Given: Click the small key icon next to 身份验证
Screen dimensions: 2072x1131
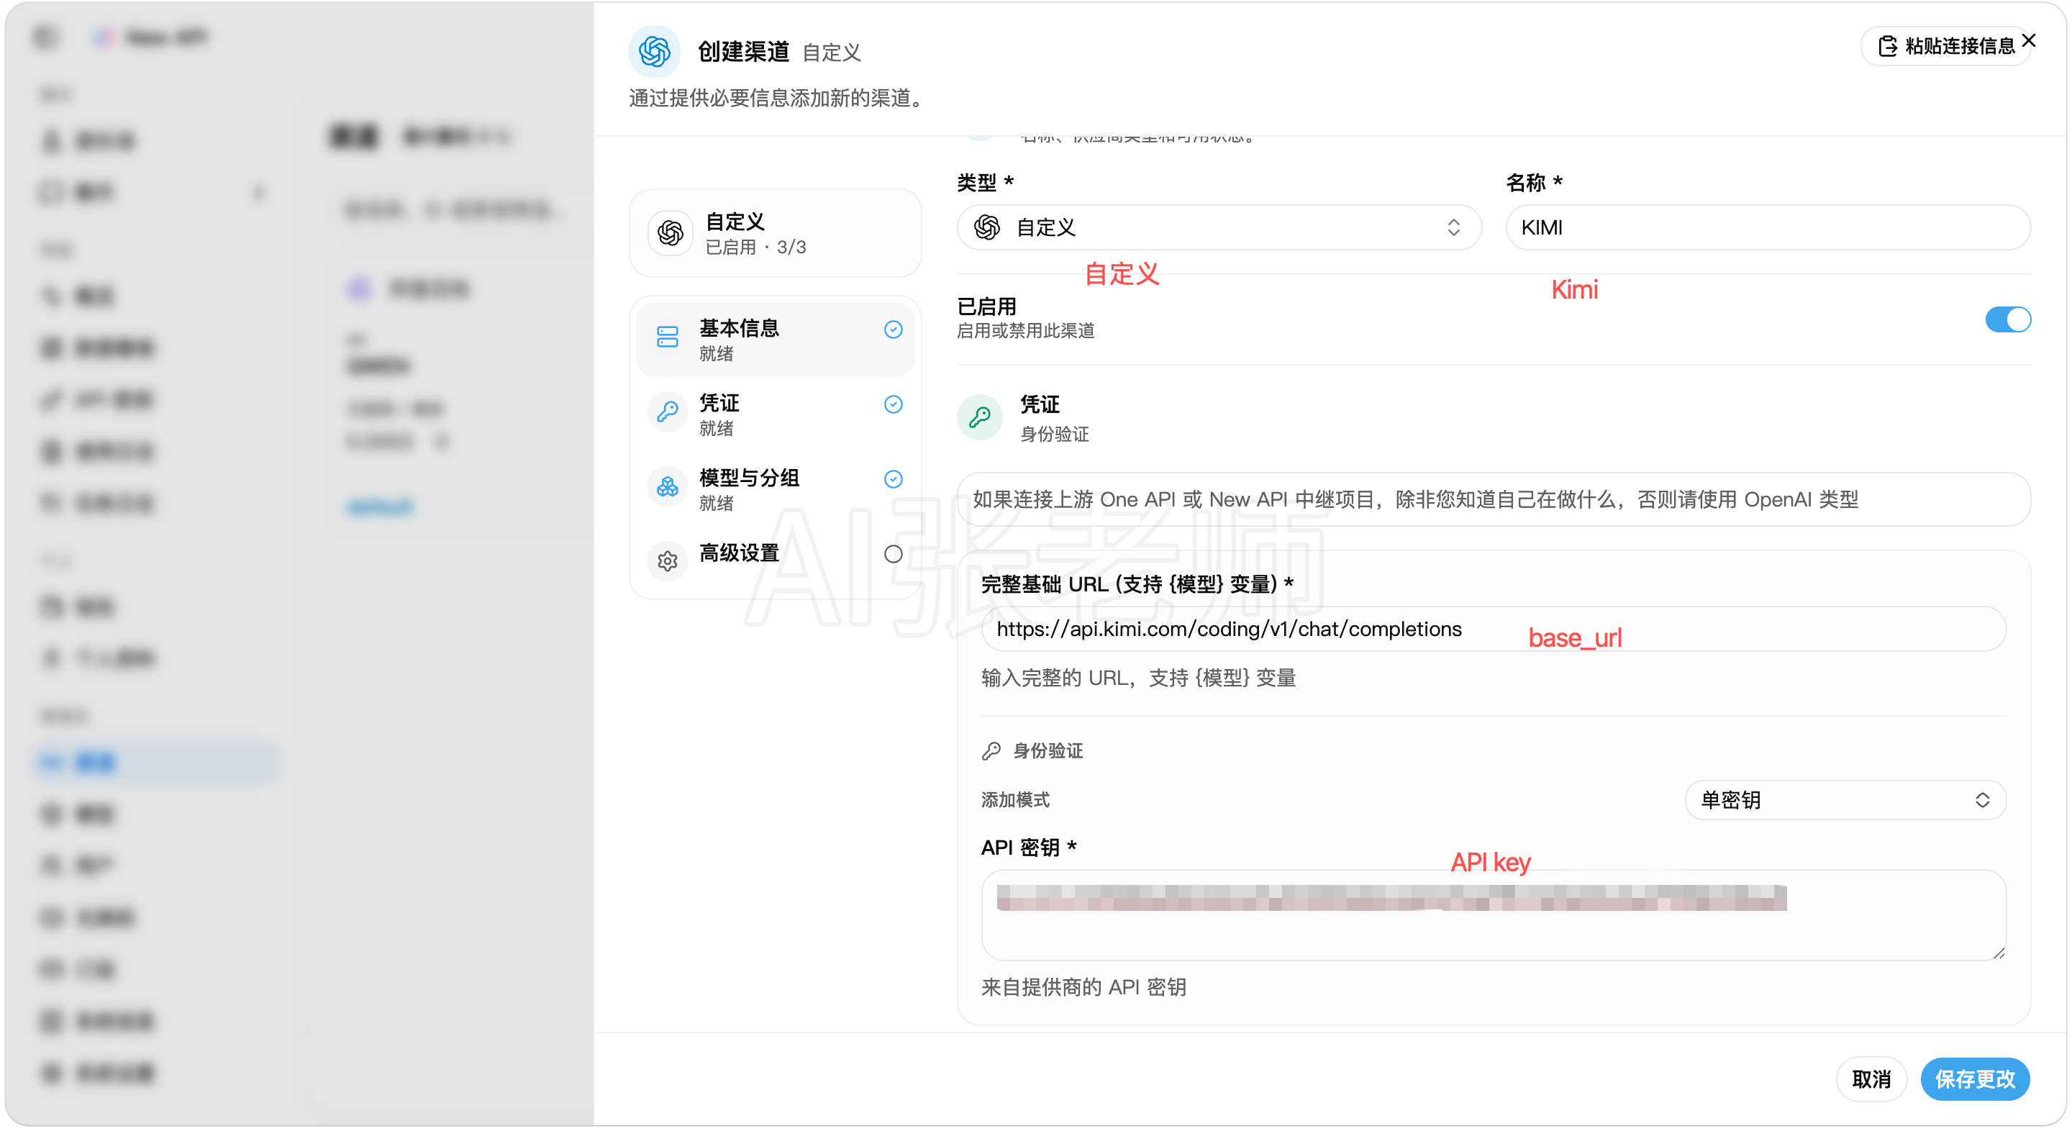Looking at the screenshot, I should [991, 750].
